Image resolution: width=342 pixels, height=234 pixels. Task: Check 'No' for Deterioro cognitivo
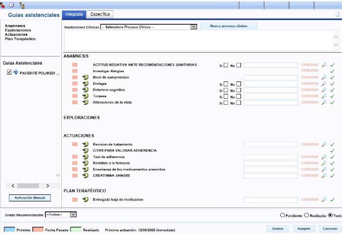point(239,90)
